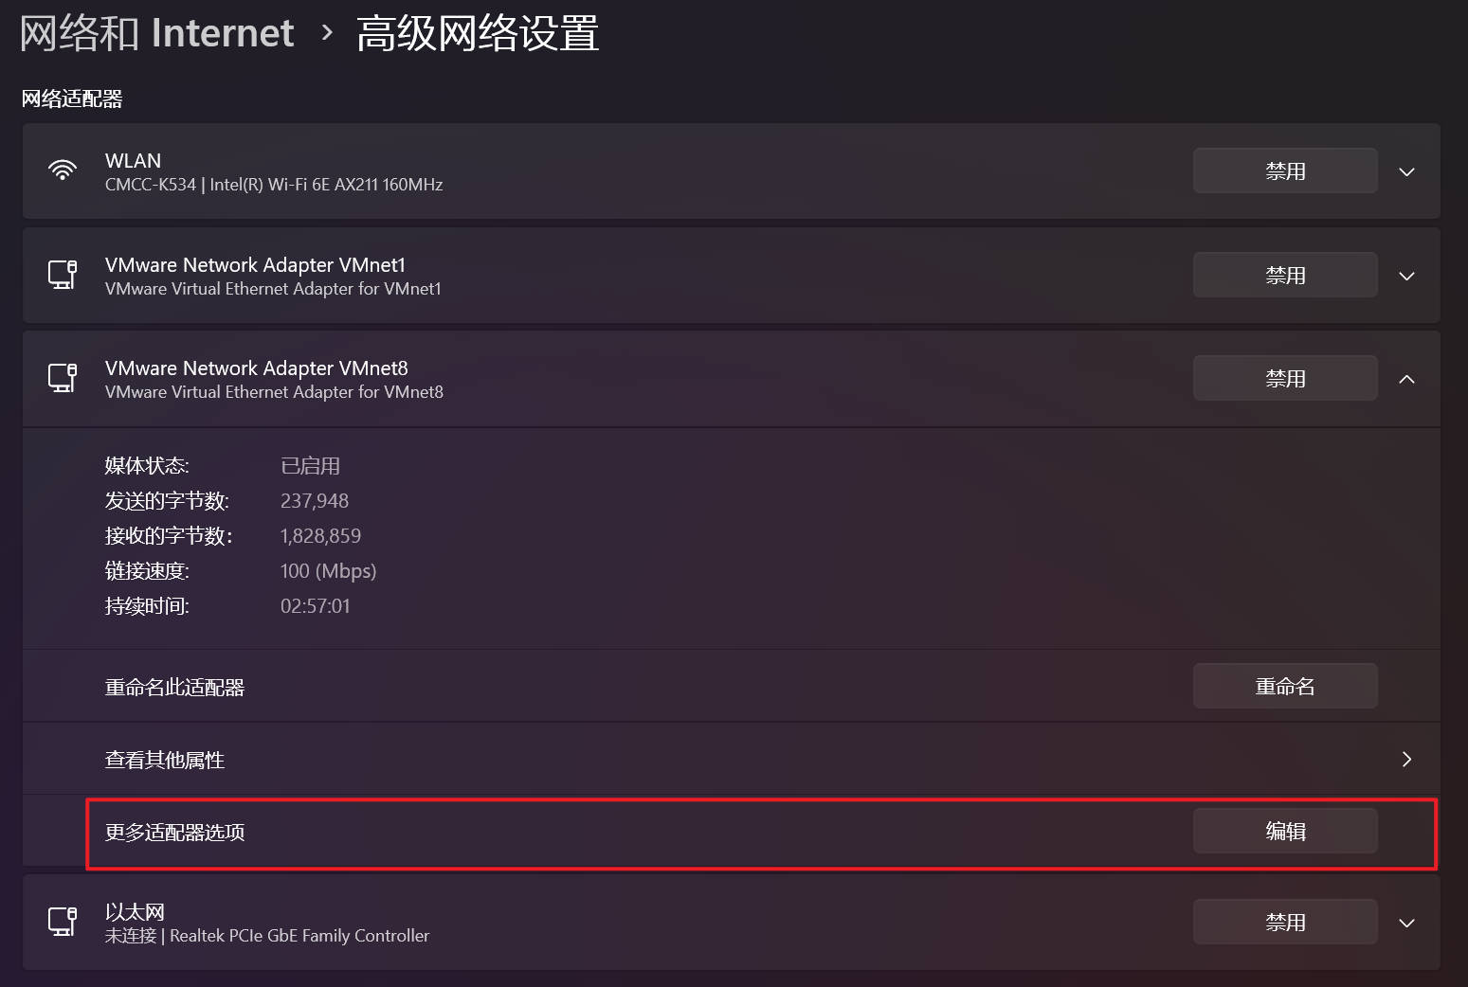The image size is (1468, 987).
Task: Select the WLAN adapter name
Action: tap(133, 161)
